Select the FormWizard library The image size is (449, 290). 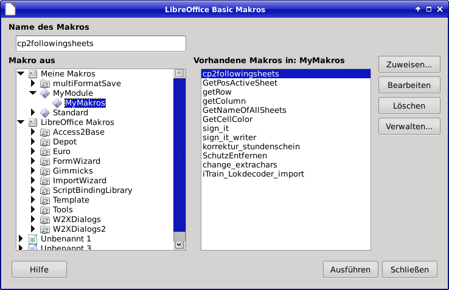[76, 161]
